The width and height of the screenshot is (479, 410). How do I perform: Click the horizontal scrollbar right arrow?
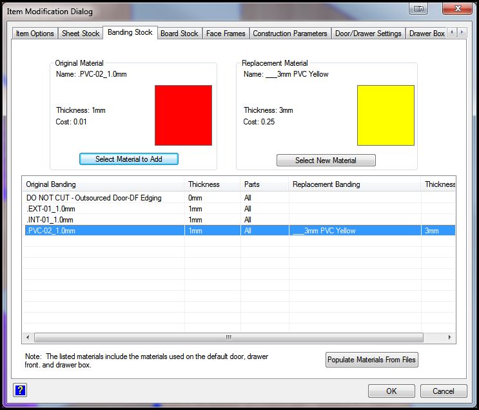coord(451,337)
